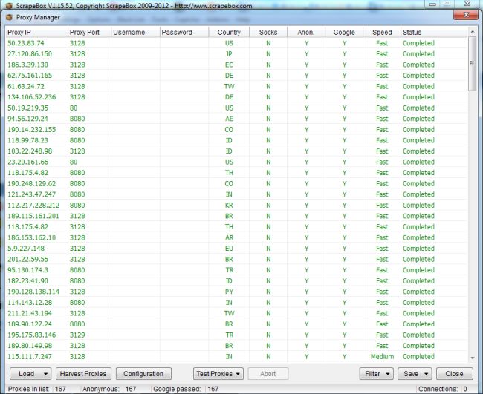This screenshot has height=394, width=483.
Task: Click the Password column header
Action: pos(184,33)
